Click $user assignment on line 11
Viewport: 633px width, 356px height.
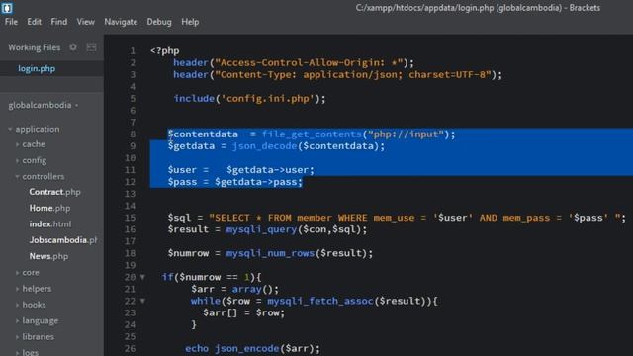click(x=241, y=170)
